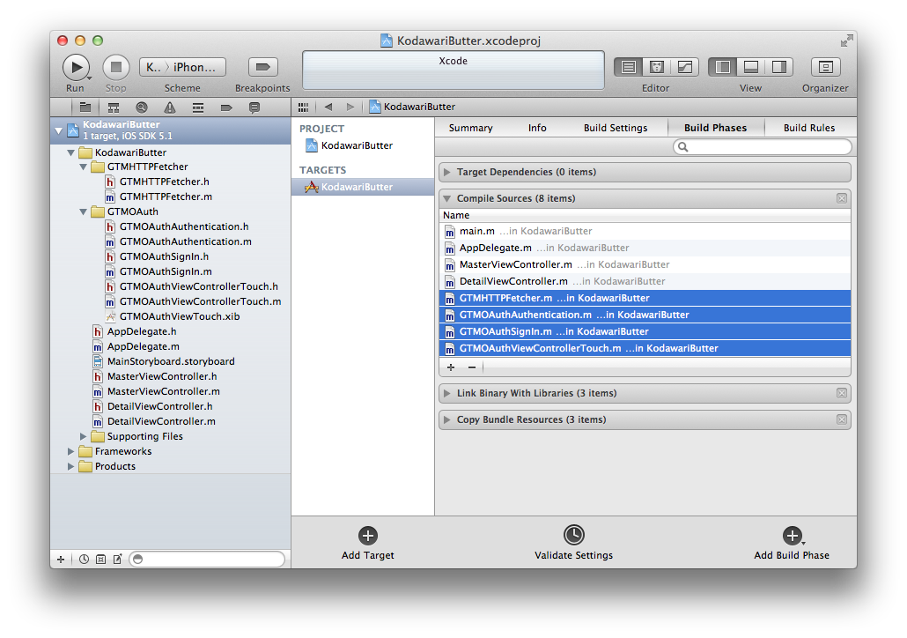Click the Stop button
The height and width of the screenshot is (638, 907).
click(115, 67)
